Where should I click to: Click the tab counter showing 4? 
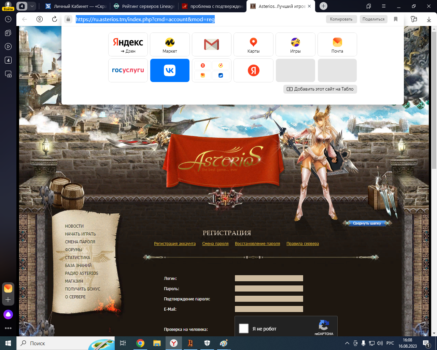pyautogui.click(x=22, y=6)
